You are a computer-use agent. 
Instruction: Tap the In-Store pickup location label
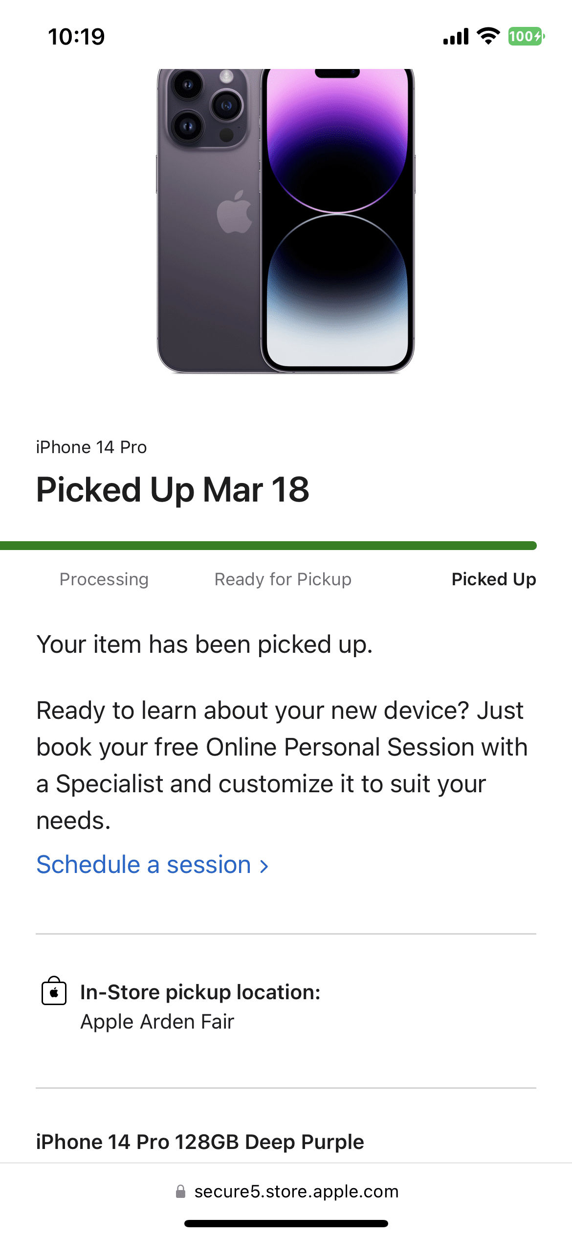point(200,992)
